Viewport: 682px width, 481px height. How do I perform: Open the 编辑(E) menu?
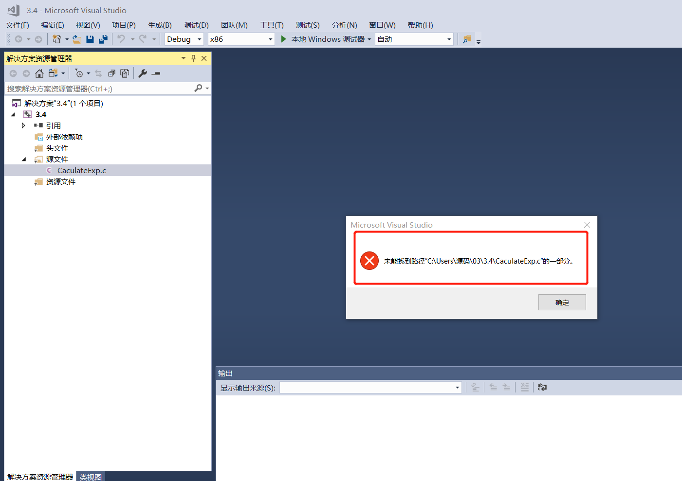(53, 25)
